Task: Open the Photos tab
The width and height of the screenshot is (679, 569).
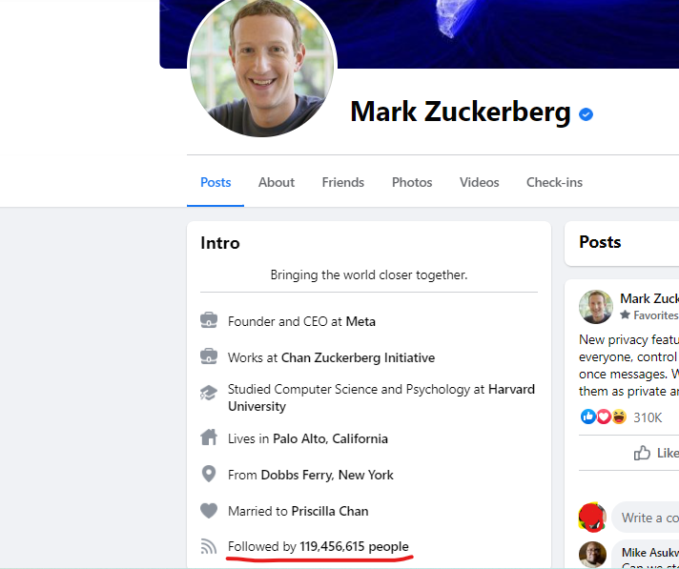Action: pyautogui.click(x=412, y=182)
